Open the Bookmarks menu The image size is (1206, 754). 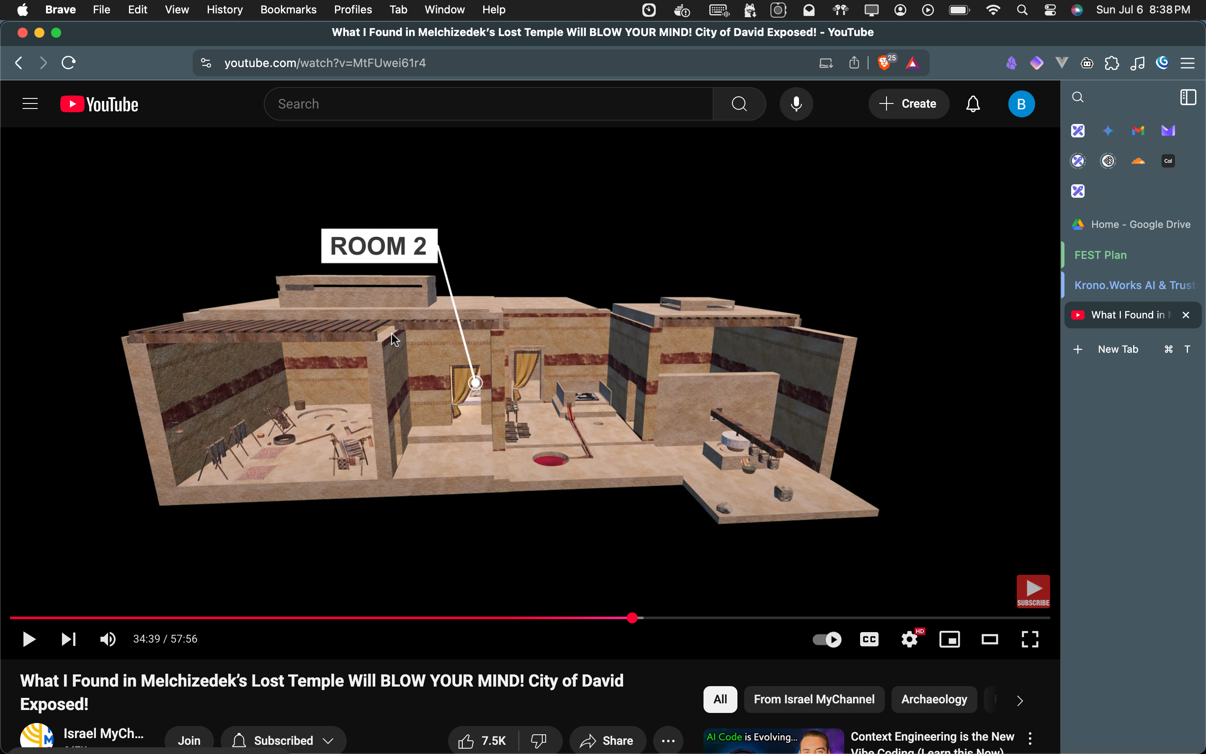[288, 10]
